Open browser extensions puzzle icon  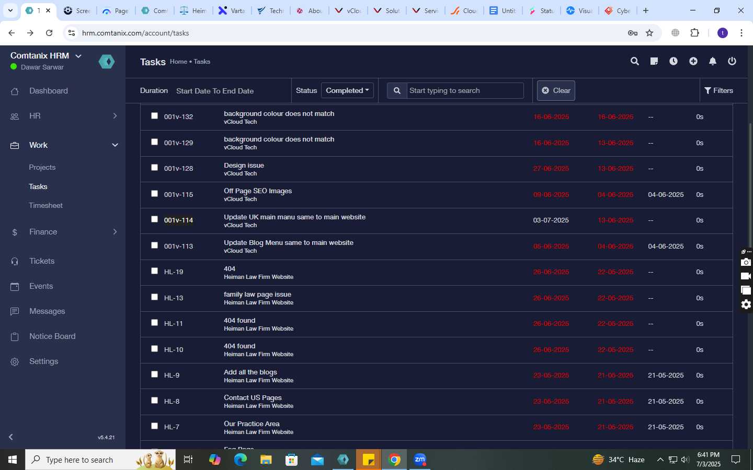(695, 33)
